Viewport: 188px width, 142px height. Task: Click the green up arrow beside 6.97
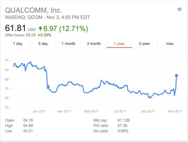[40, 28]
